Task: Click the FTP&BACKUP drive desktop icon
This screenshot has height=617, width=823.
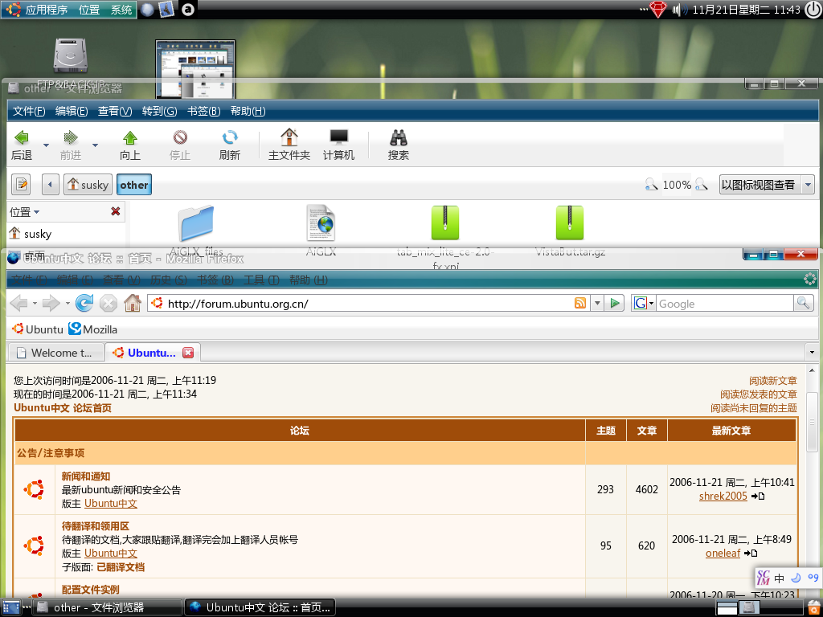Action: [71, 55]
